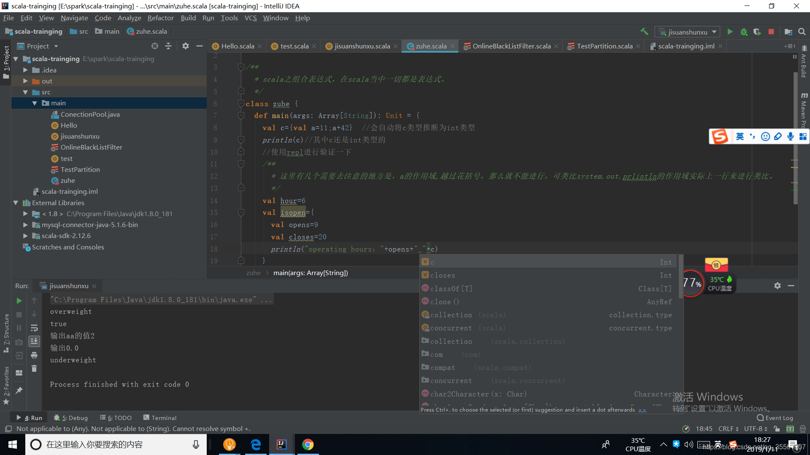Stop the running process in toolbar
Viewport: 810px width, 455px height.
[771, 32]
